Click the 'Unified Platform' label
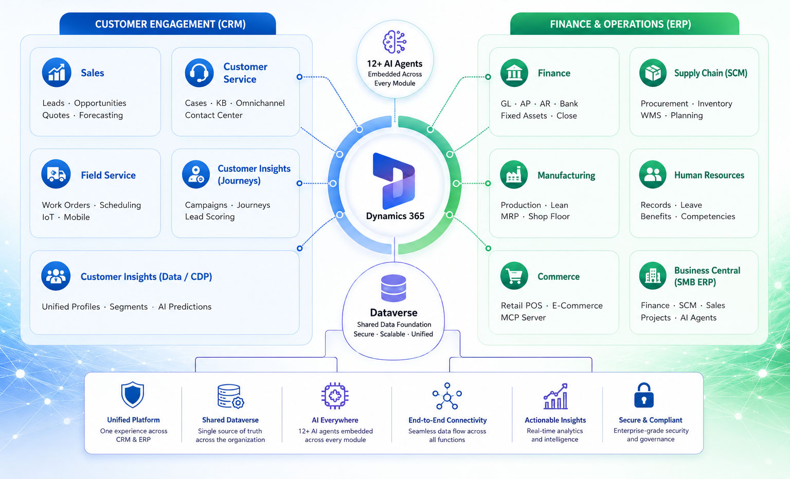The height and width of the screenshot is (479, 790). pos(133,420)
